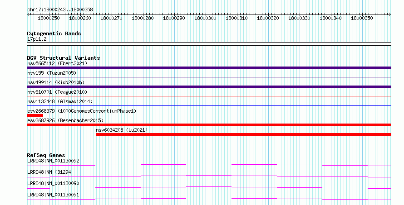This screenshot has height=205, width=404.
Task: Open gene LRRC48|NM_001130092 label
Action: tap(53, 161)
